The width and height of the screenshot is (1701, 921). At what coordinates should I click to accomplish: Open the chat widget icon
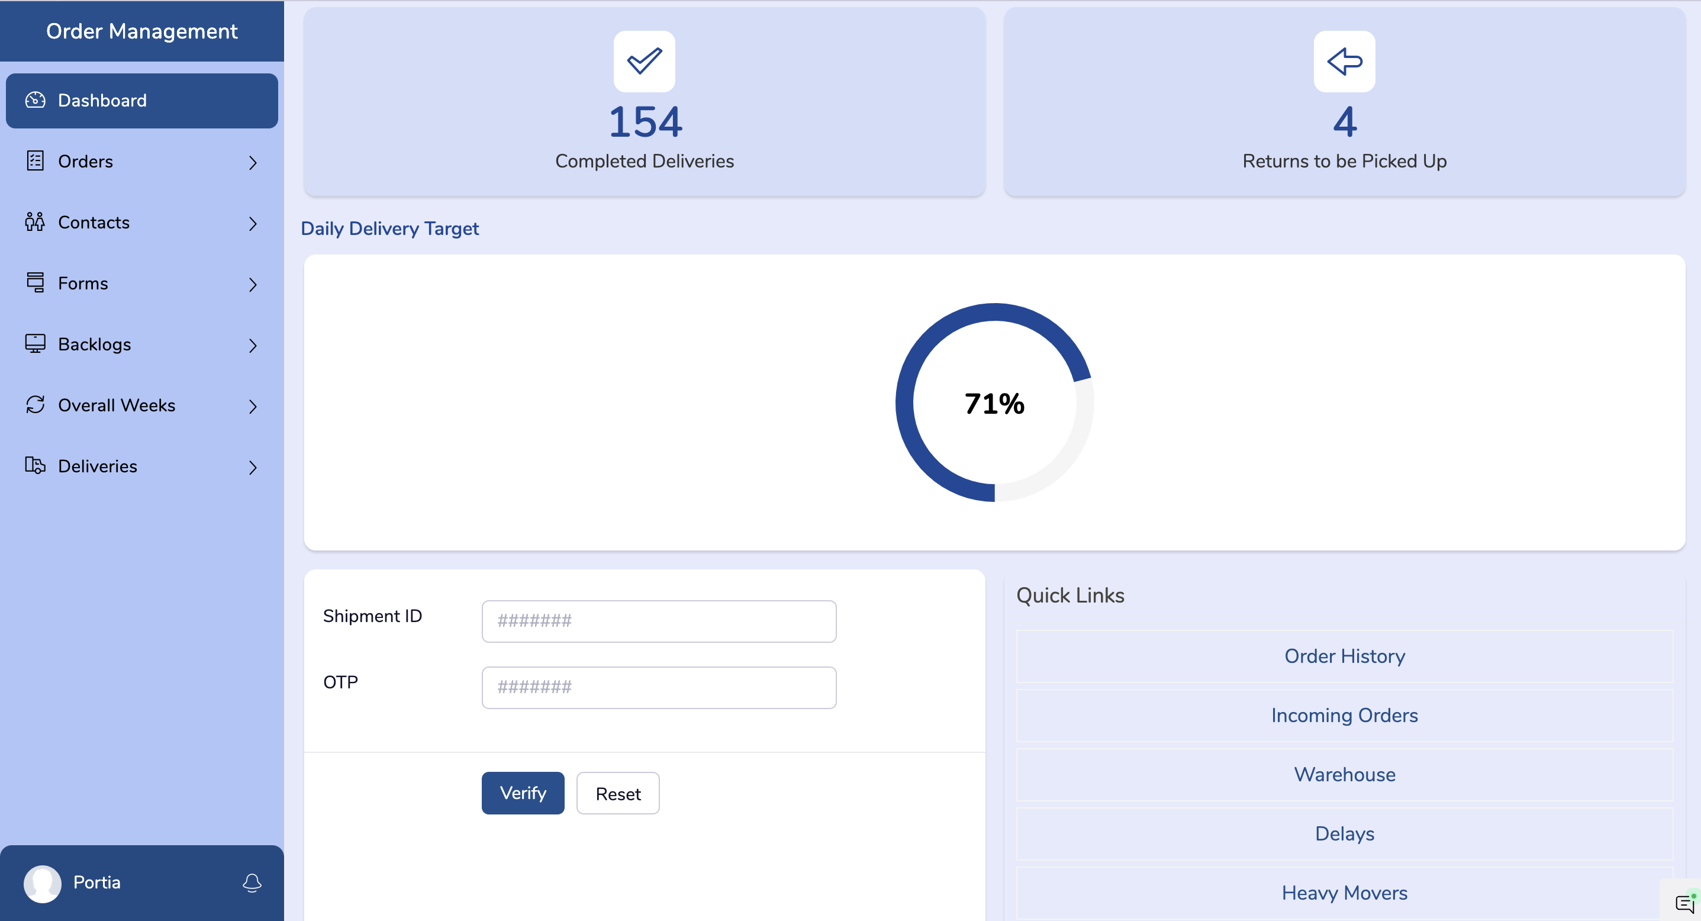(x=1684, y=903)
